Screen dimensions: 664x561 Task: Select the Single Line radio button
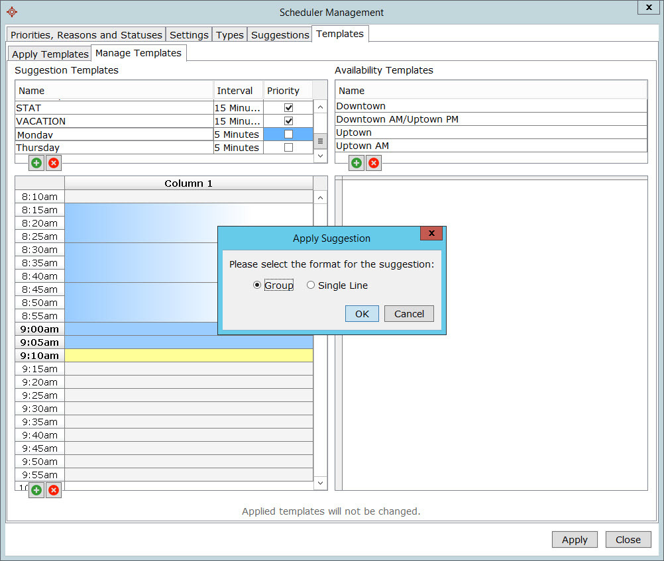[311, 285]
